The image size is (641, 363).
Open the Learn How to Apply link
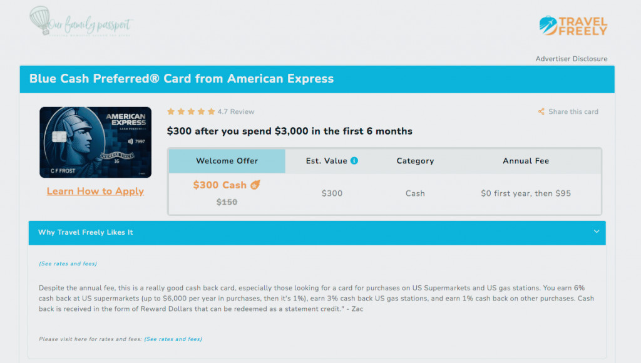(95, 192)
